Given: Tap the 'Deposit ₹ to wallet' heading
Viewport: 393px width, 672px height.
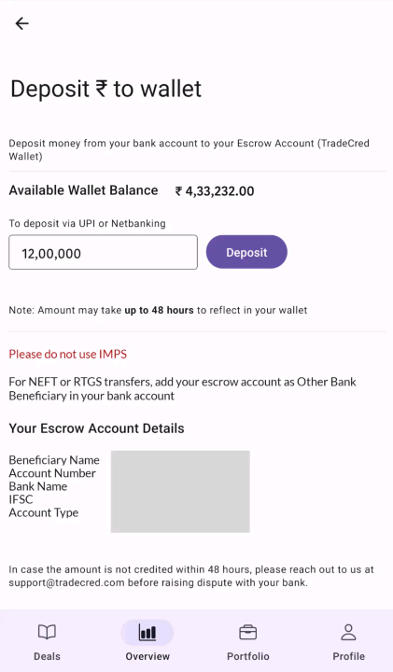Looking at the screenshot, I should click(x=105, y=89).
